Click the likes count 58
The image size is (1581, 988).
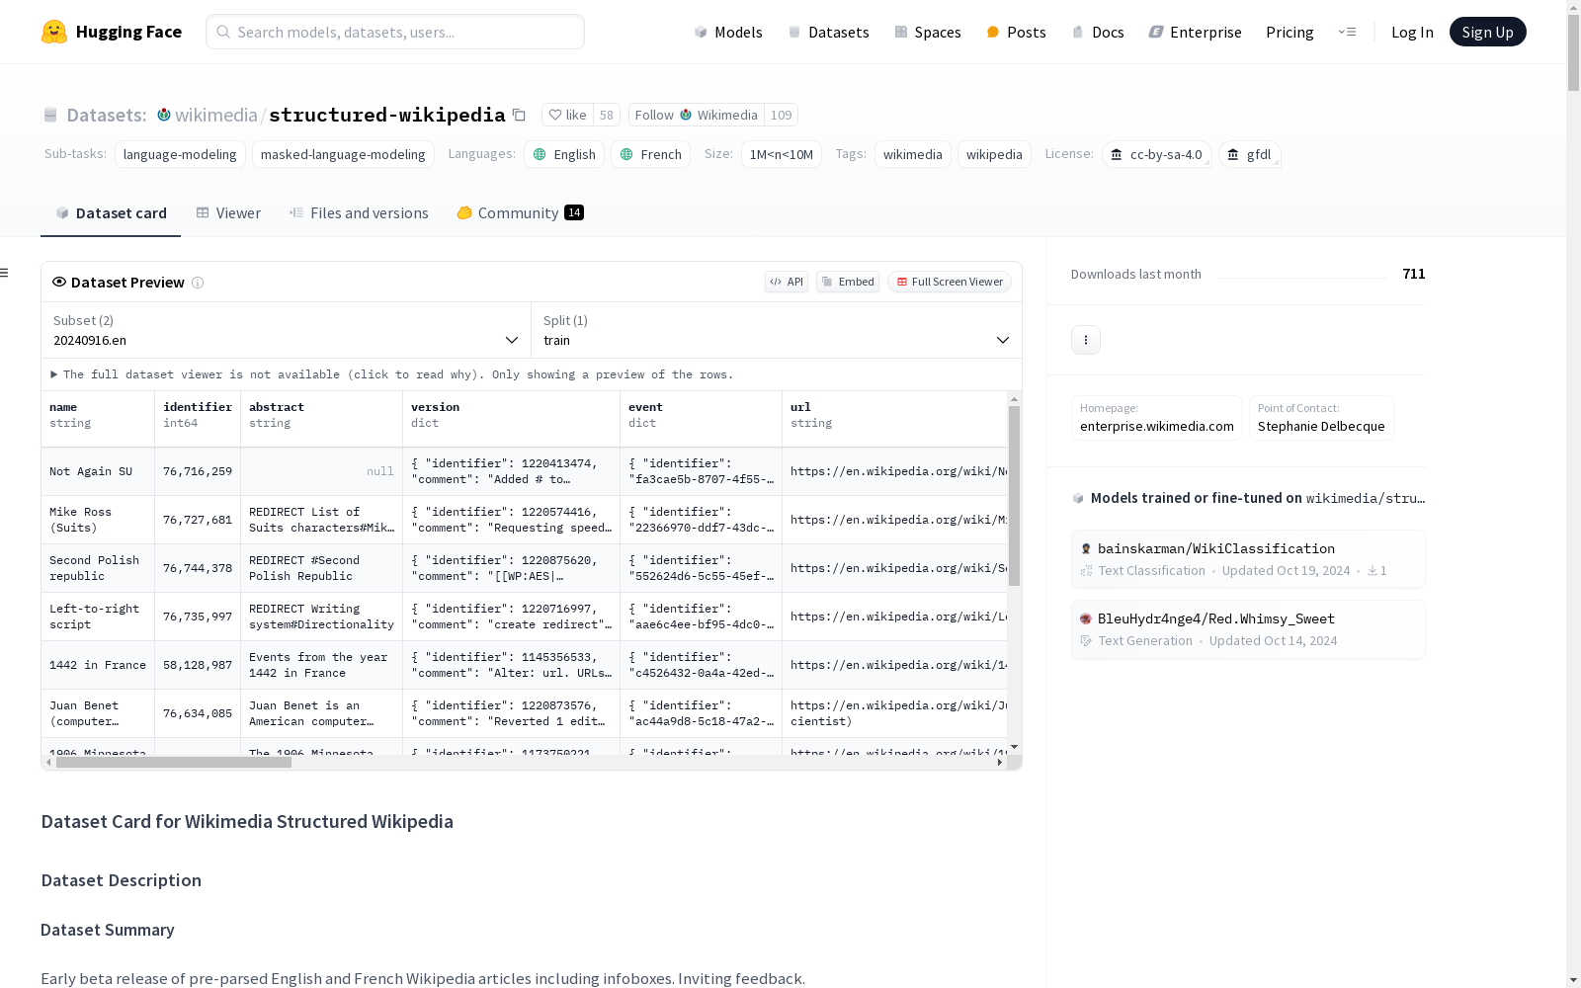[x=607, y=115]
